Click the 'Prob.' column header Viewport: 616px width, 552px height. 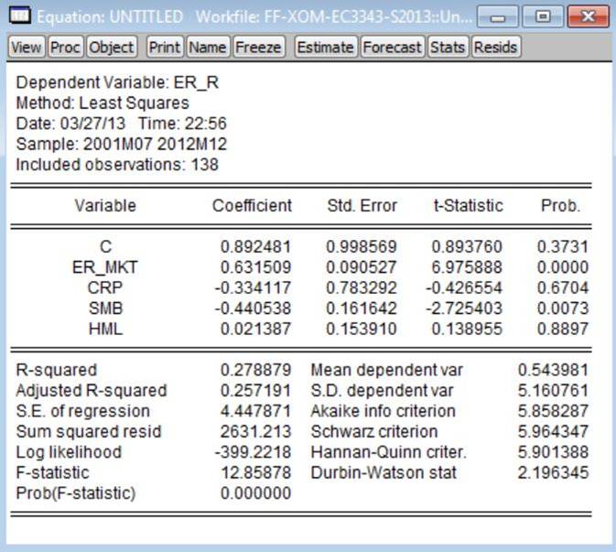[560, 205]
